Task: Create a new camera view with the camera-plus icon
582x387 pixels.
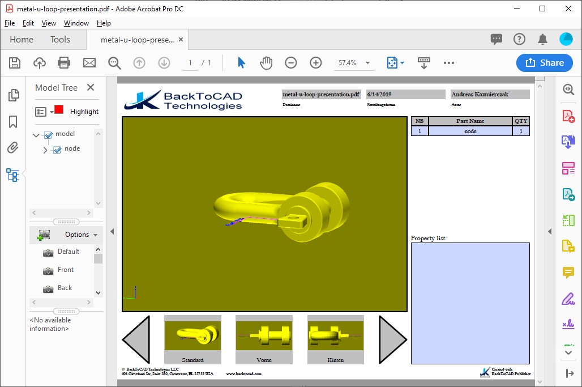Action: (44, 235)
